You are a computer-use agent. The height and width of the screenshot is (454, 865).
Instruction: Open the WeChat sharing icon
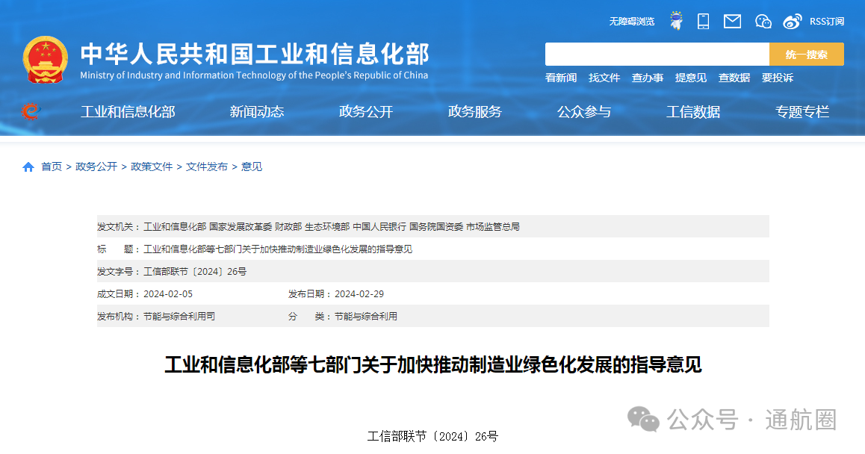tap(763, 21)
